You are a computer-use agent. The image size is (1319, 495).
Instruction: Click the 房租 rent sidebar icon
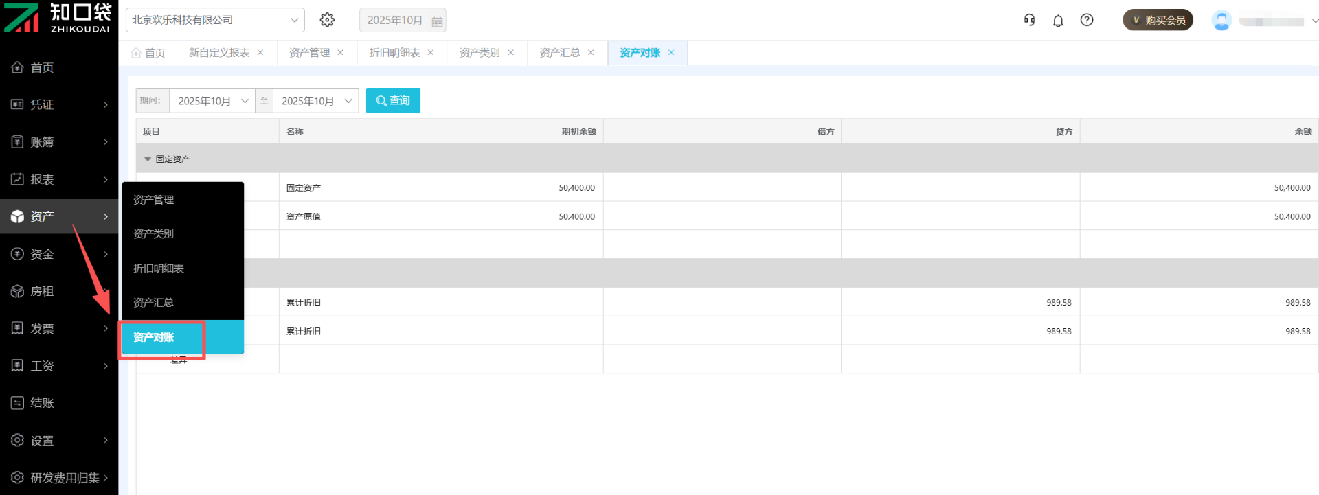tap(18, 291)
